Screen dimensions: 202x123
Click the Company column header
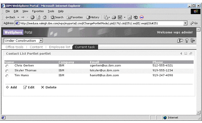[x=66, y=62]
